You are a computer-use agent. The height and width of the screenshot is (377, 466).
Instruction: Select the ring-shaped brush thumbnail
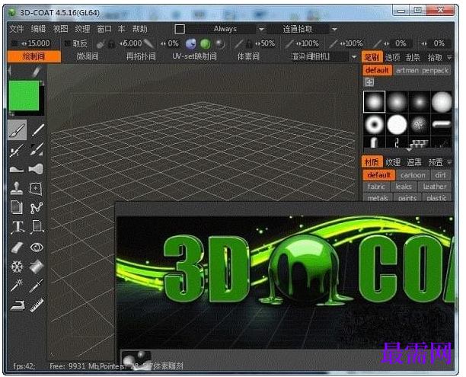tap(374, 124)
